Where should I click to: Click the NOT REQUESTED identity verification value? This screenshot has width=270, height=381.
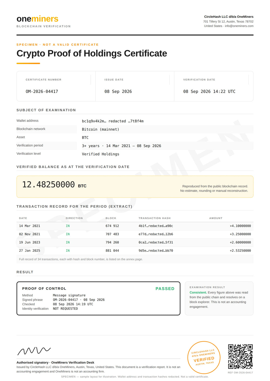65,309
